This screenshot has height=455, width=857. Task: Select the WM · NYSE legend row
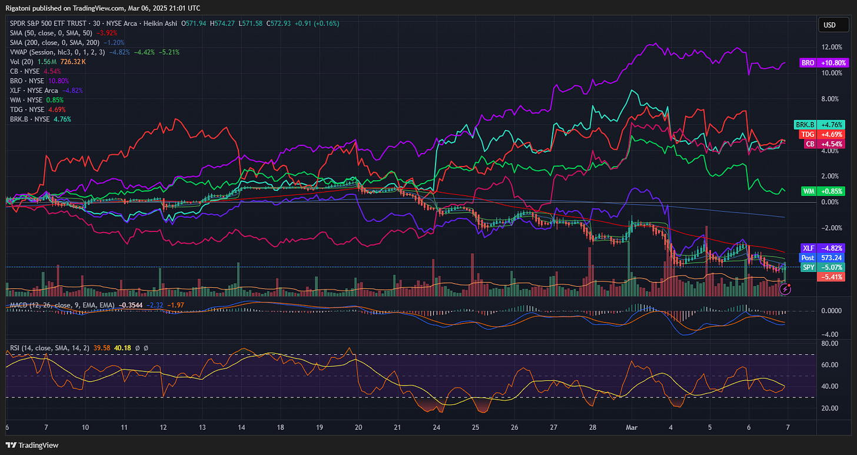[37, 100]
